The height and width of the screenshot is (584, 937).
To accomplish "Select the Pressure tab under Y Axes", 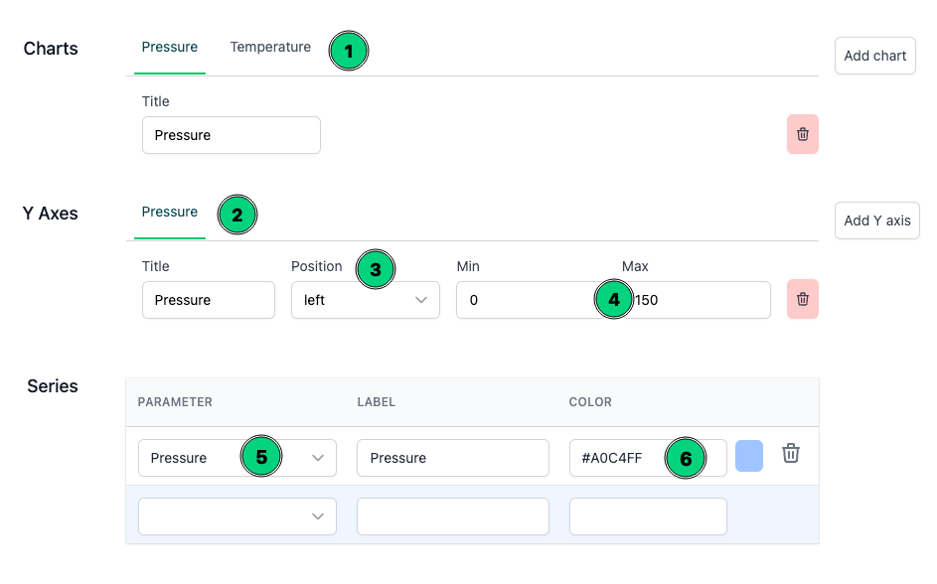I will (x=170, y=213).
